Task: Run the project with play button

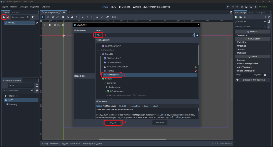Action: pos(228,7)
